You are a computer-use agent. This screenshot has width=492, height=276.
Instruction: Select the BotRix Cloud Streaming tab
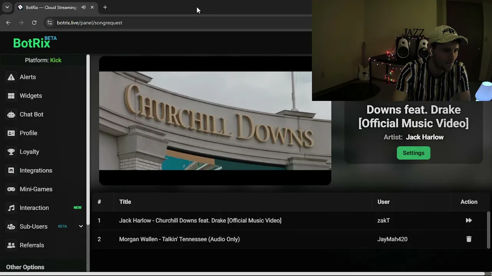[57, 7]
